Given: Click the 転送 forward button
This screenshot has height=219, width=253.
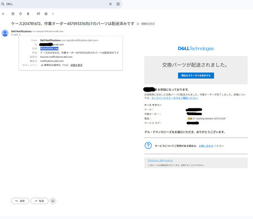Looking at the screenshot, I should 40,201.
